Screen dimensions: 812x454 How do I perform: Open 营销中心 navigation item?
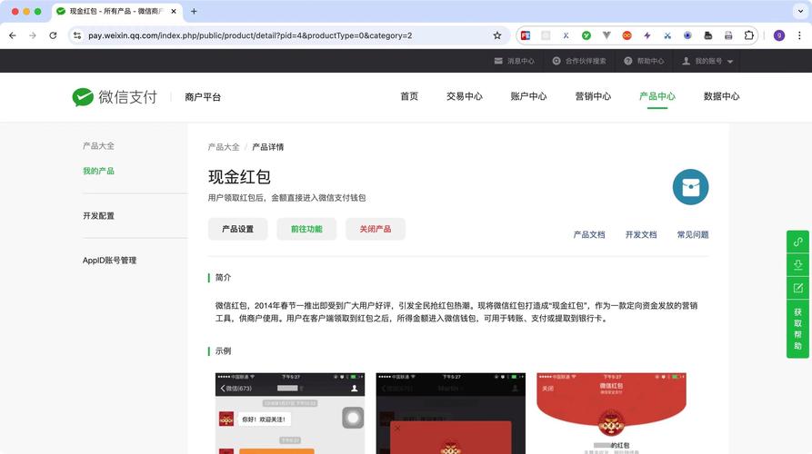pyautogui.click(x=593, y=96)
